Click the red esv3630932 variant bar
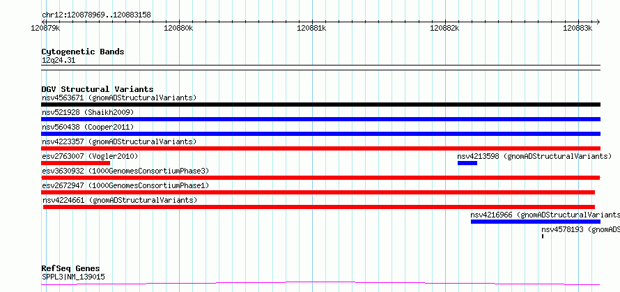 point(320,178)
